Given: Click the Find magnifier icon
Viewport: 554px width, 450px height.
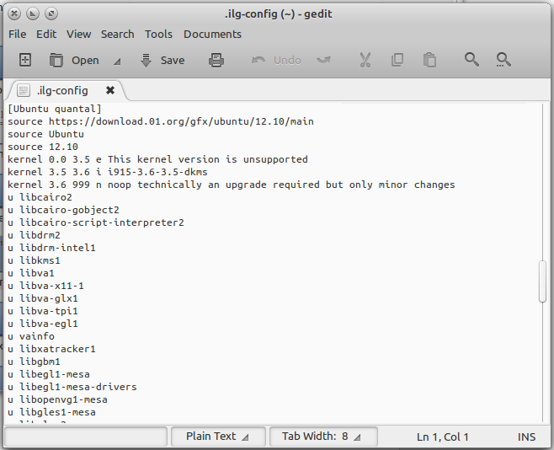Looking at the screenshot, I should [x=471, y=60].
